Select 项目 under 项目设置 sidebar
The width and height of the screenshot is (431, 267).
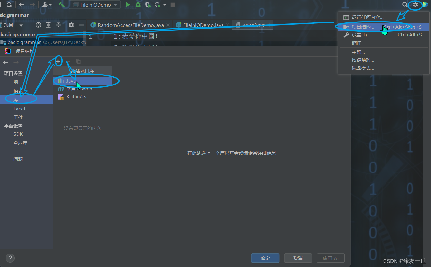pos(26,82)
